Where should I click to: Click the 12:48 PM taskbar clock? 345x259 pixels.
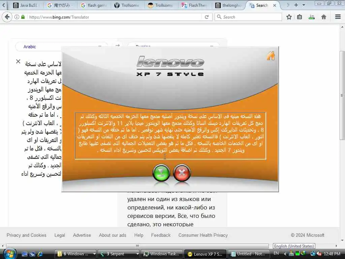click(x=332, y=254)
